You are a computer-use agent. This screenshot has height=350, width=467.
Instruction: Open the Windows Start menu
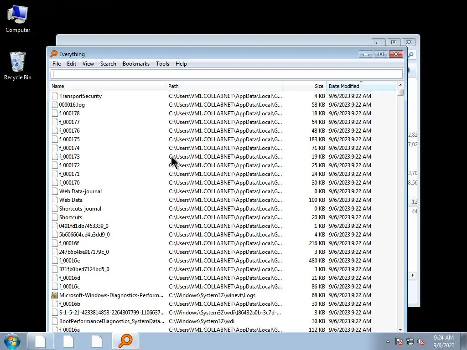tap(12, 341)
